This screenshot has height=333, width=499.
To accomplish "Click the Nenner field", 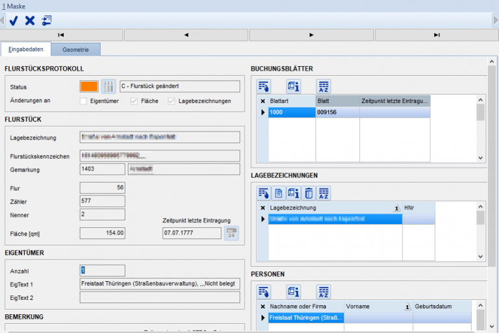I will point(103,214).
